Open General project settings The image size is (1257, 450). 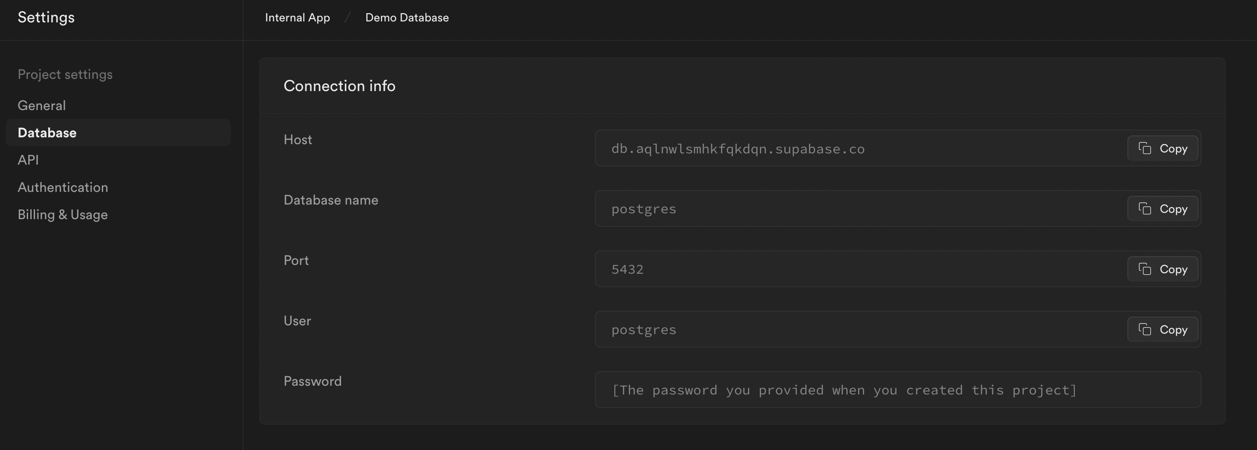coord(41,106)
